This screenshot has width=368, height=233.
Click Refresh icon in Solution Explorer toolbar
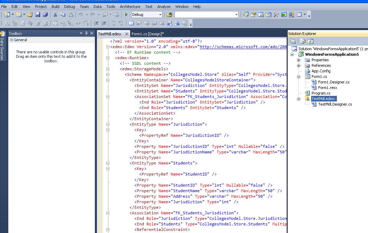tap(311, 42)
